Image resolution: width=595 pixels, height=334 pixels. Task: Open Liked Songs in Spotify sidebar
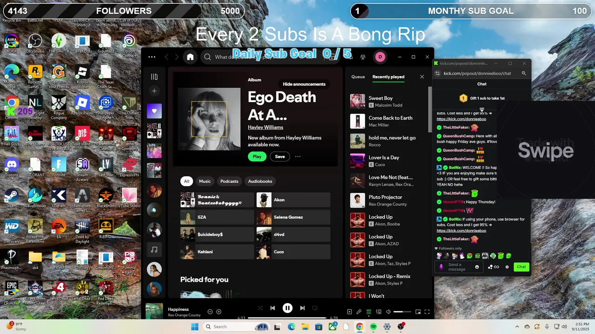(x=154, y=111)
